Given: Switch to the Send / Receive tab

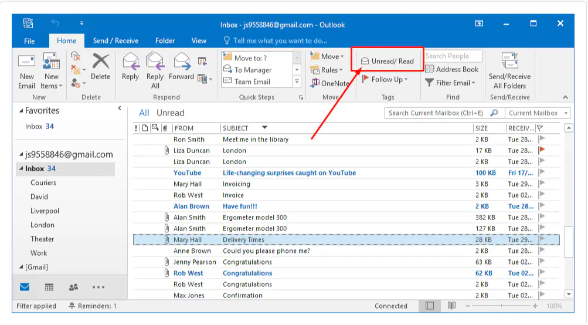Looking at the screenshot, I should 115,40.
